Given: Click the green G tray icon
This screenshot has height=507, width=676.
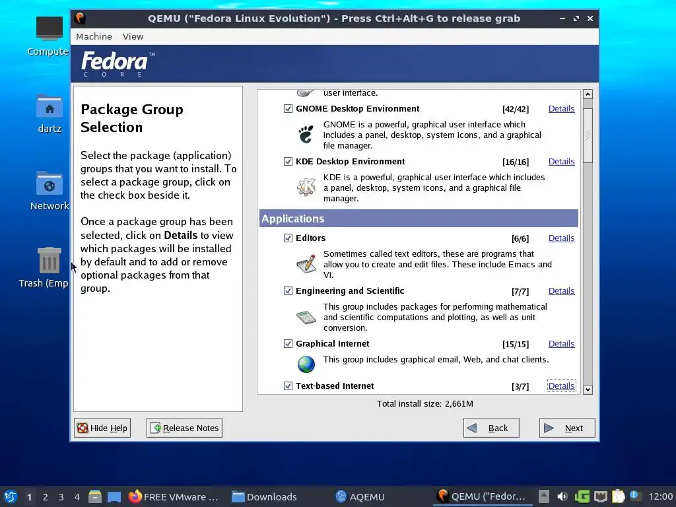Looking at the screenshot, I should click(582, 496).
